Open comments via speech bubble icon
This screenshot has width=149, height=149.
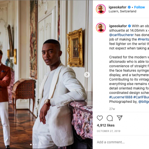tap(110, 118)
